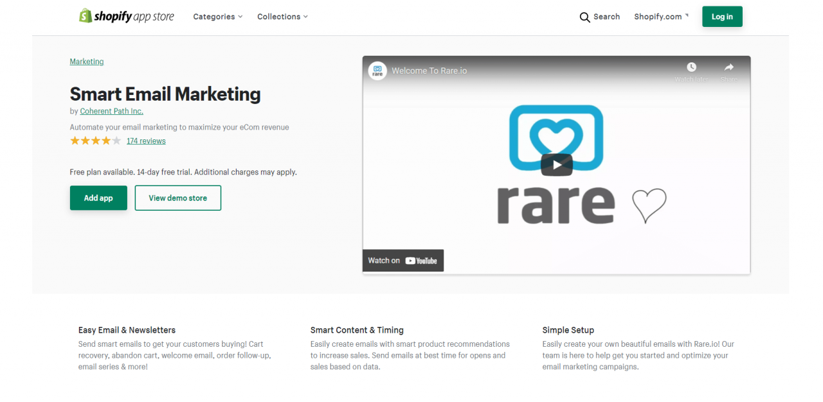Expand the Categories dropdown

tap(218, 17)
